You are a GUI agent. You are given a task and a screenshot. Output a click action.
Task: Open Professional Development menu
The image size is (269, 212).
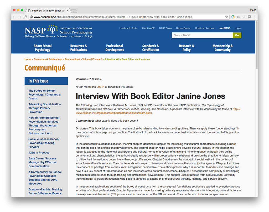115,48
